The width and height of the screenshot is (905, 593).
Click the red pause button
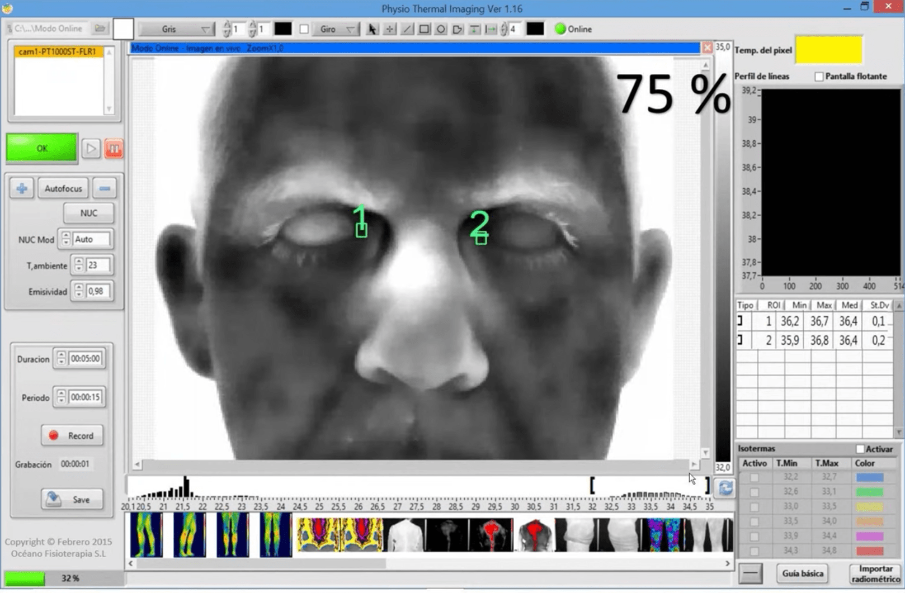114,149
